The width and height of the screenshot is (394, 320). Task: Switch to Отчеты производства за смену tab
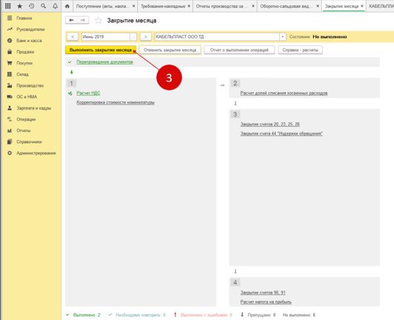(x=221, y=6)
